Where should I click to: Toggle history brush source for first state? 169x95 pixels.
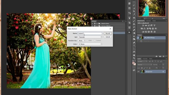click(138, 38)
